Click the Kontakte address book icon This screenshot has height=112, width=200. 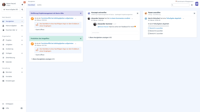coord(3,77)
